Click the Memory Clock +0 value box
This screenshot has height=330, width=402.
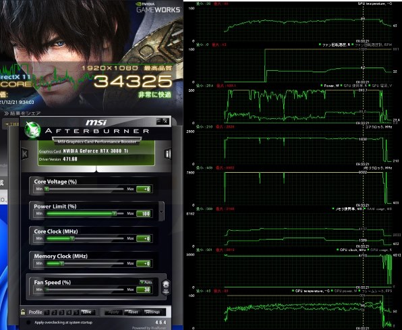[143, 264]
